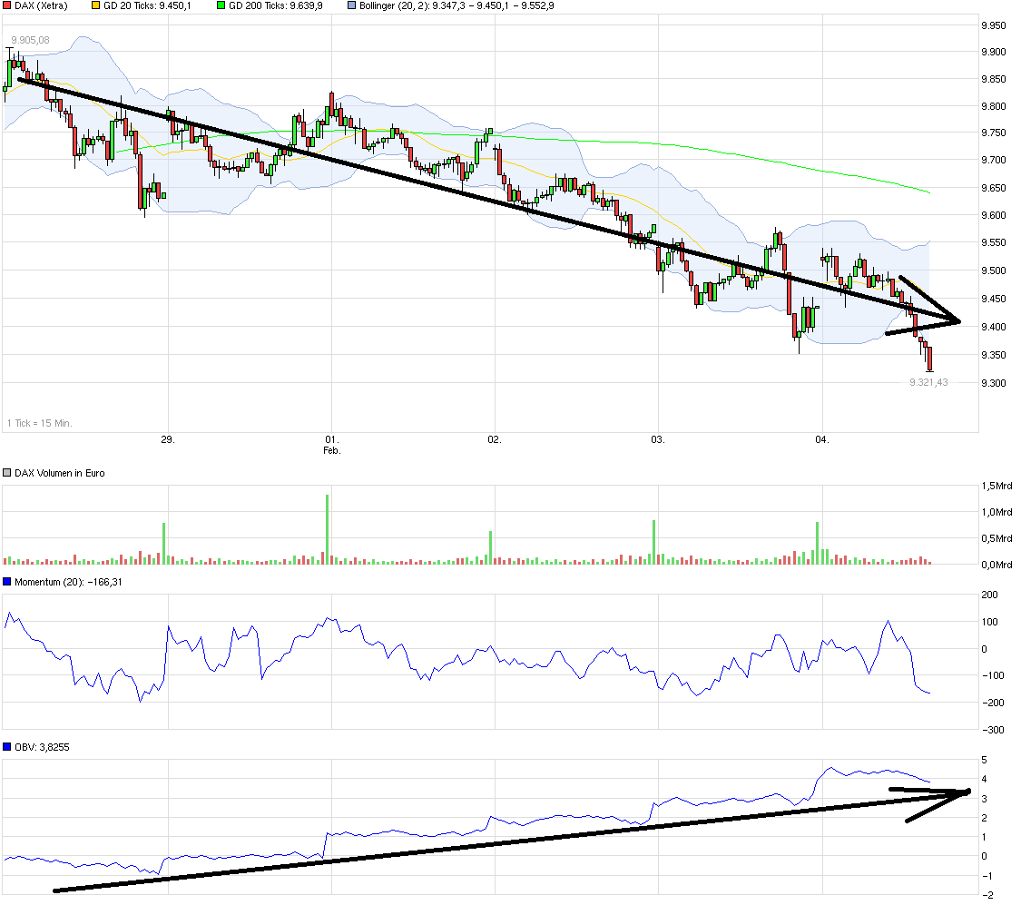Click the '01. Feb.' date axis label
The width and height of the screenshot is (1021, 905).
332,446
